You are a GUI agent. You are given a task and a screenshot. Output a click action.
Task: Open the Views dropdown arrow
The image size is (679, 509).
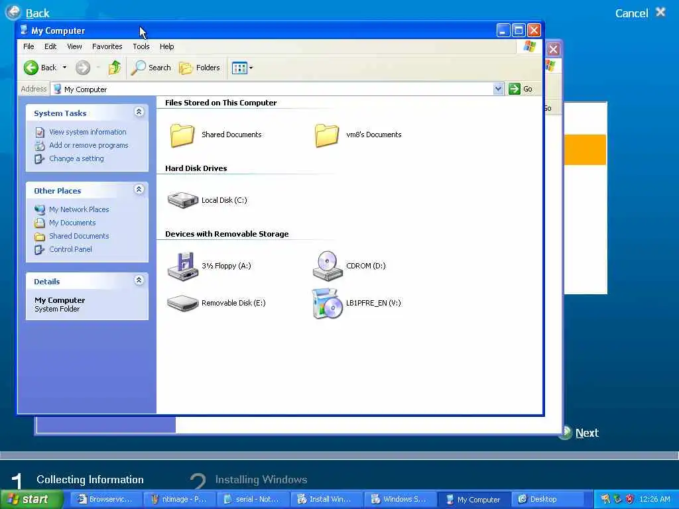(x=251, y=68)
